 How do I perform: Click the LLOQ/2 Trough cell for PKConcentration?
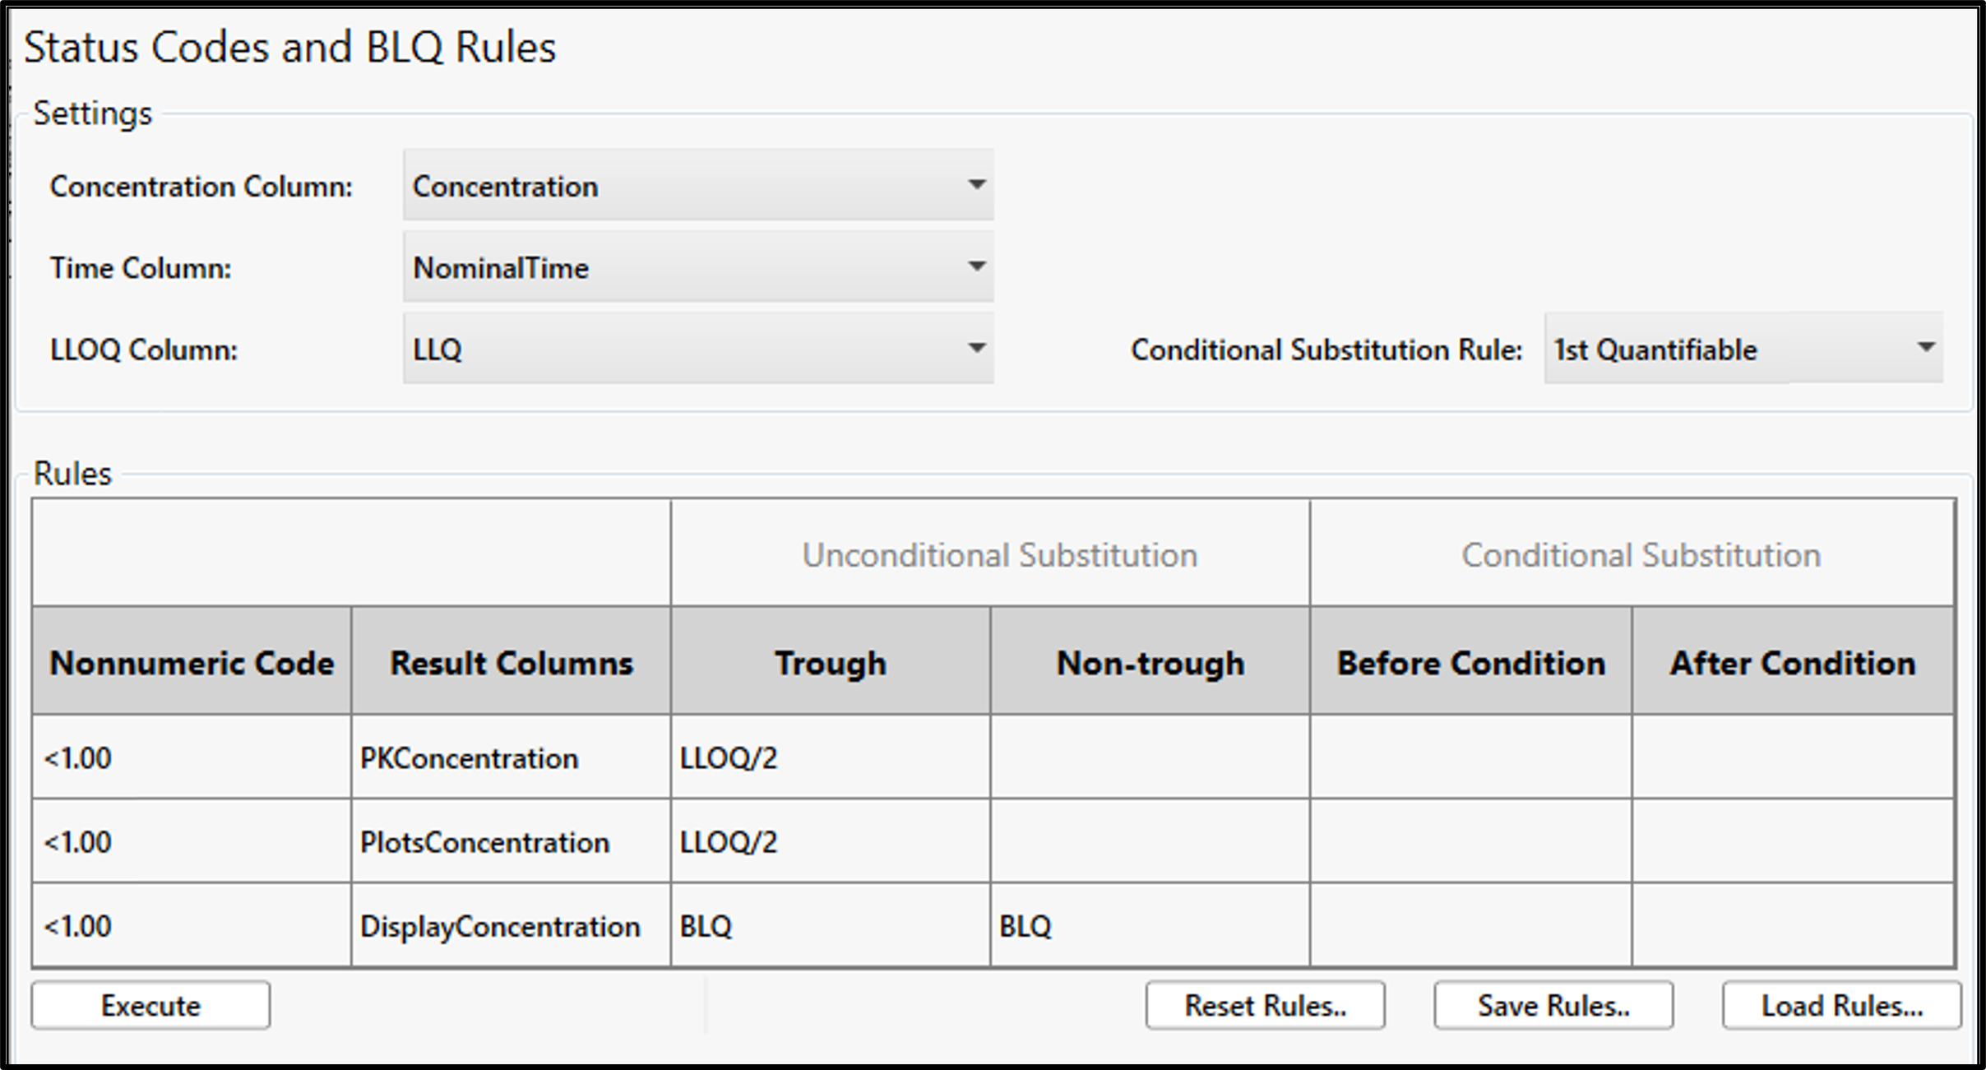click(x=829, y=757)
